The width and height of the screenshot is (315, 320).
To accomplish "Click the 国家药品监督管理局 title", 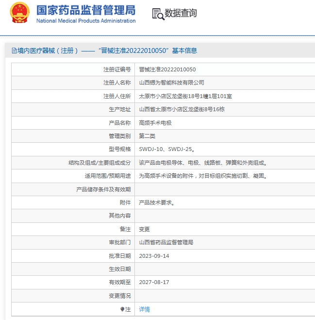I will pyautogui.click(x=86, y=10).
